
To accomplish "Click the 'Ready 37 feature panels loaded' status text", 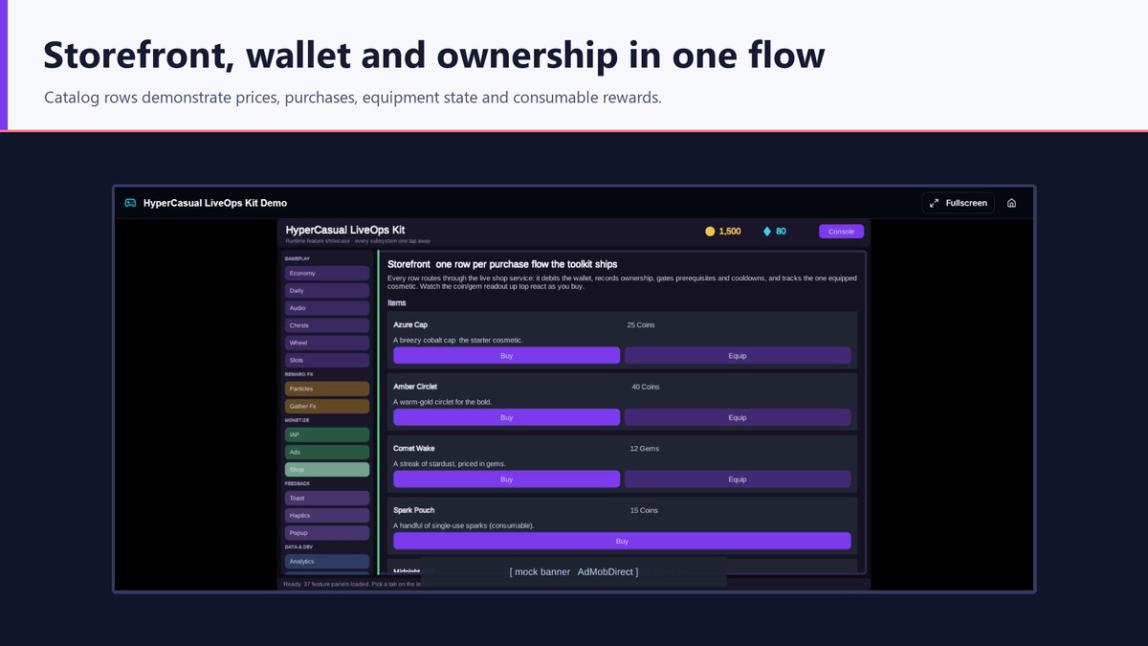I will tap(352, 583).
